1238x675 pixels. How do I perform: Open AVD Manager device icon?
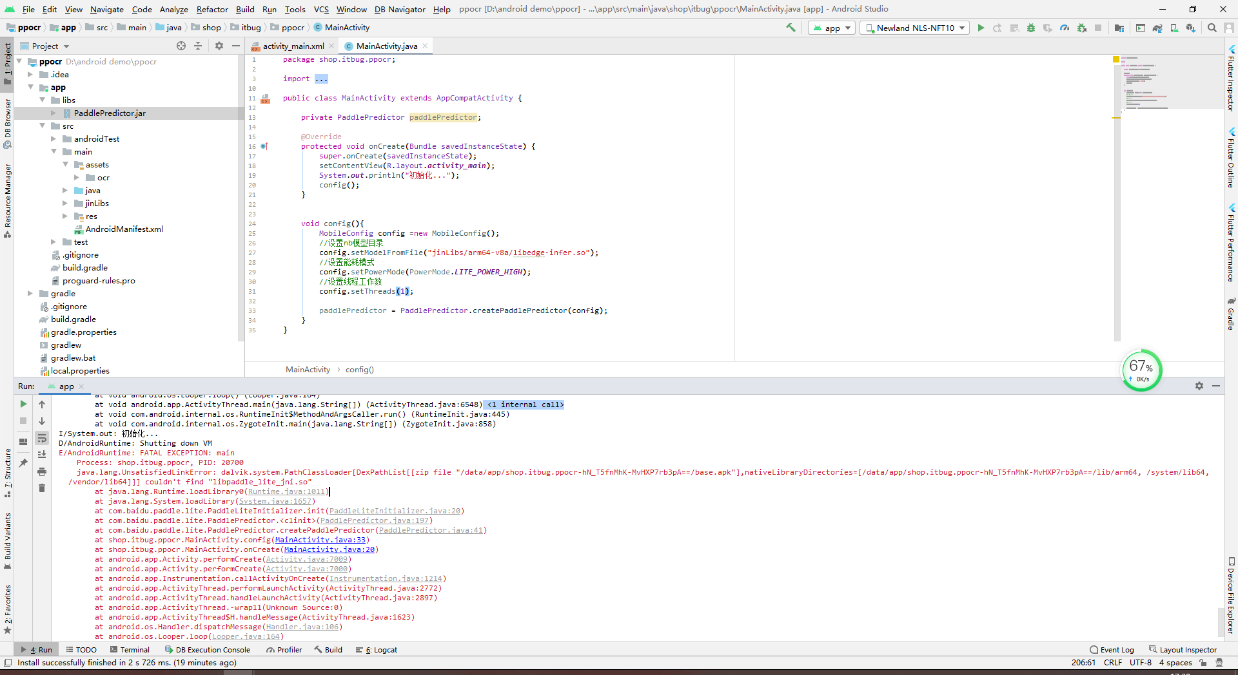pyautogui.click(x=1174, y=28)
